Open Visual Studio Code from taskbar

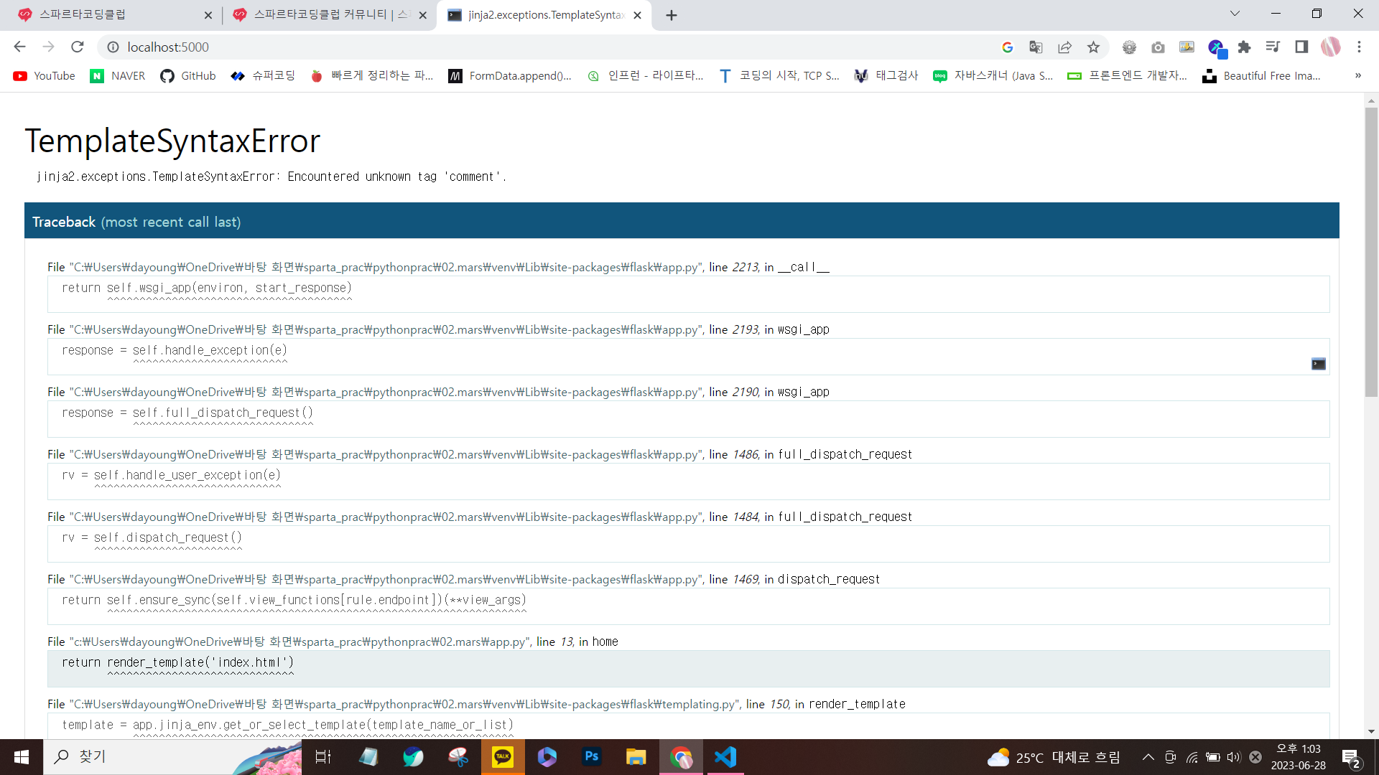[725, 757]
